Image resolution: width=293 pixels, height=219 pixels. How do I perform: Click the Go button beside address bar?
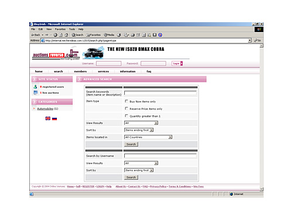click(x=258, y=40)
